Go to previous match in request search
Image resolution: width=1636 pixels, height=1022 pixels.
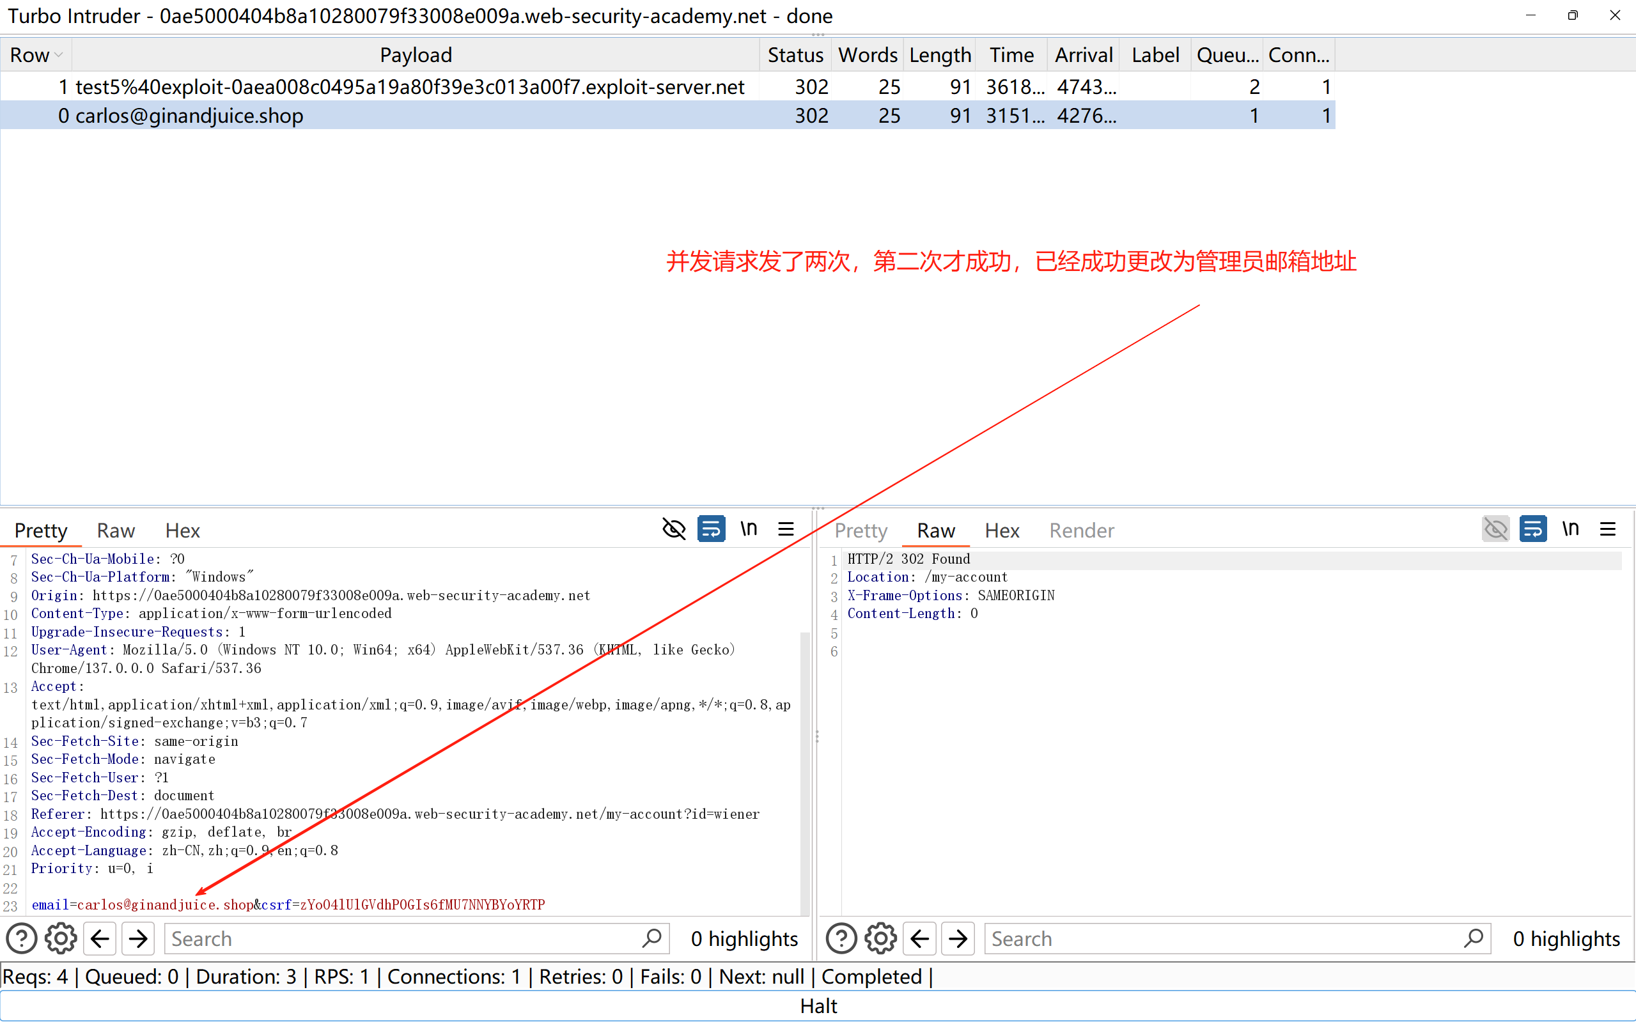(100, 939)
